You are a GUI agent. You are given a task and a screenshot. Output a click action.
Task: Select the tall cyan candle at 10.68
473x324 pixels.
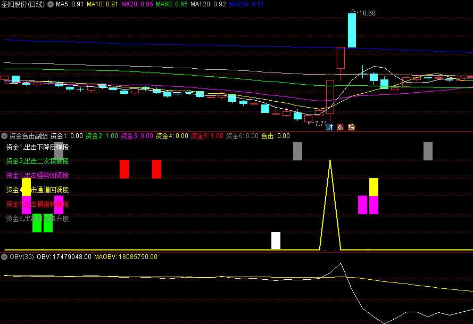point(352,30)
